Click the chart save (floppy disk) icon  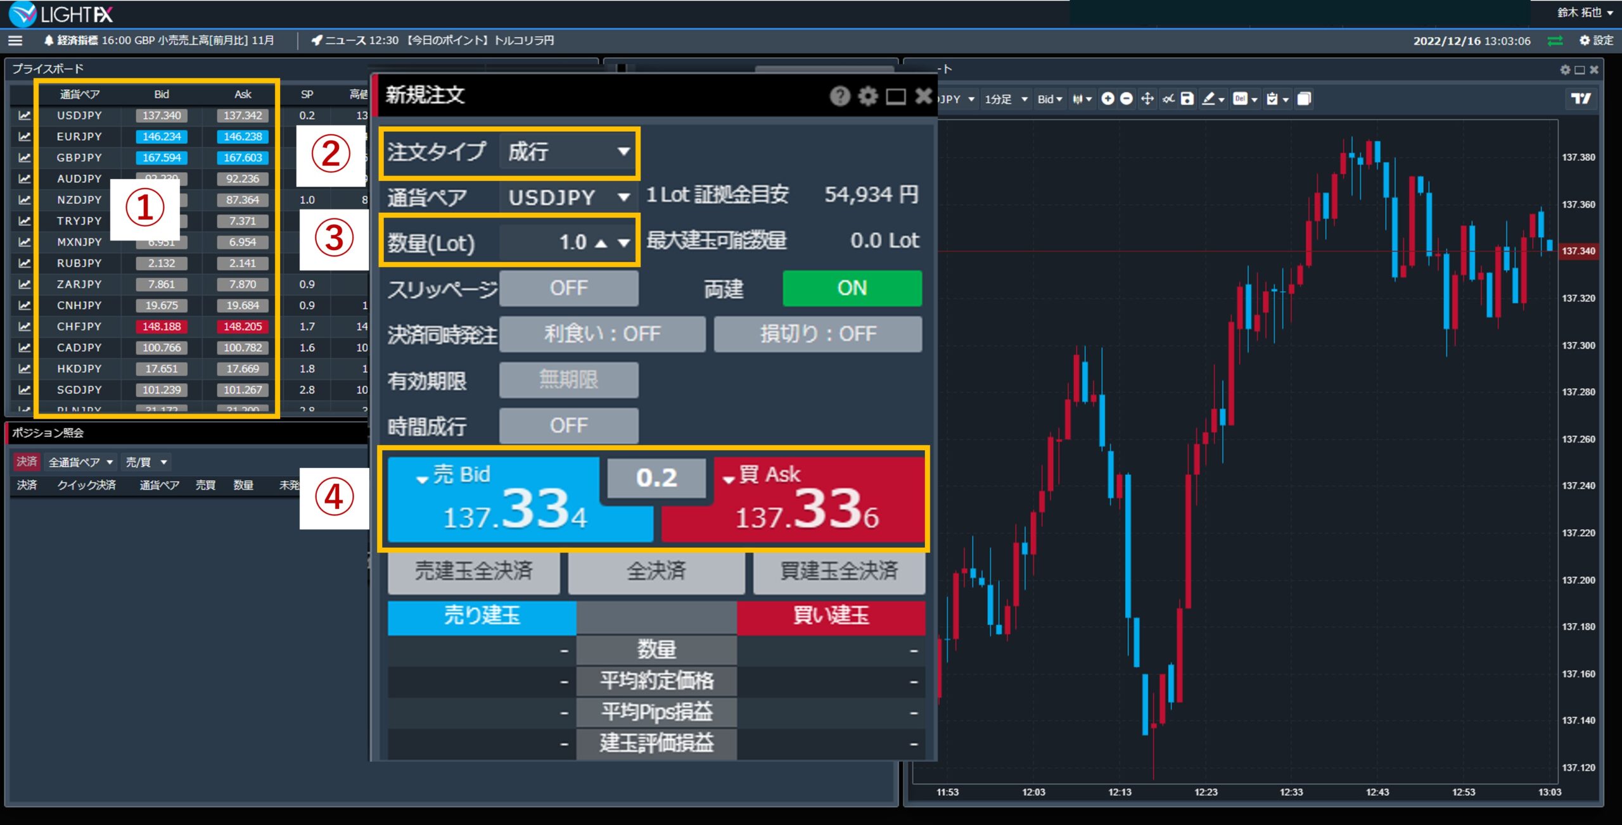[x=1187, y=99]
